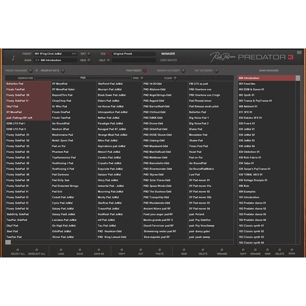Open the MANAGER tab

click(168, 54)
